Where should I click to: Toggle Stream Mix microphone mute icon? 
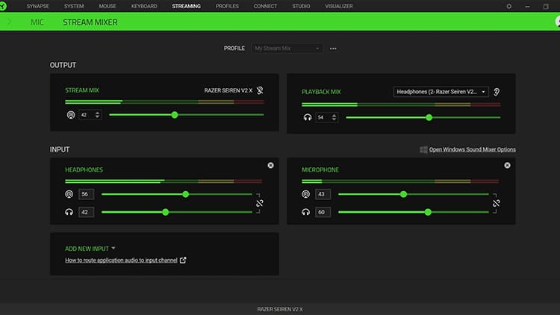260,90
